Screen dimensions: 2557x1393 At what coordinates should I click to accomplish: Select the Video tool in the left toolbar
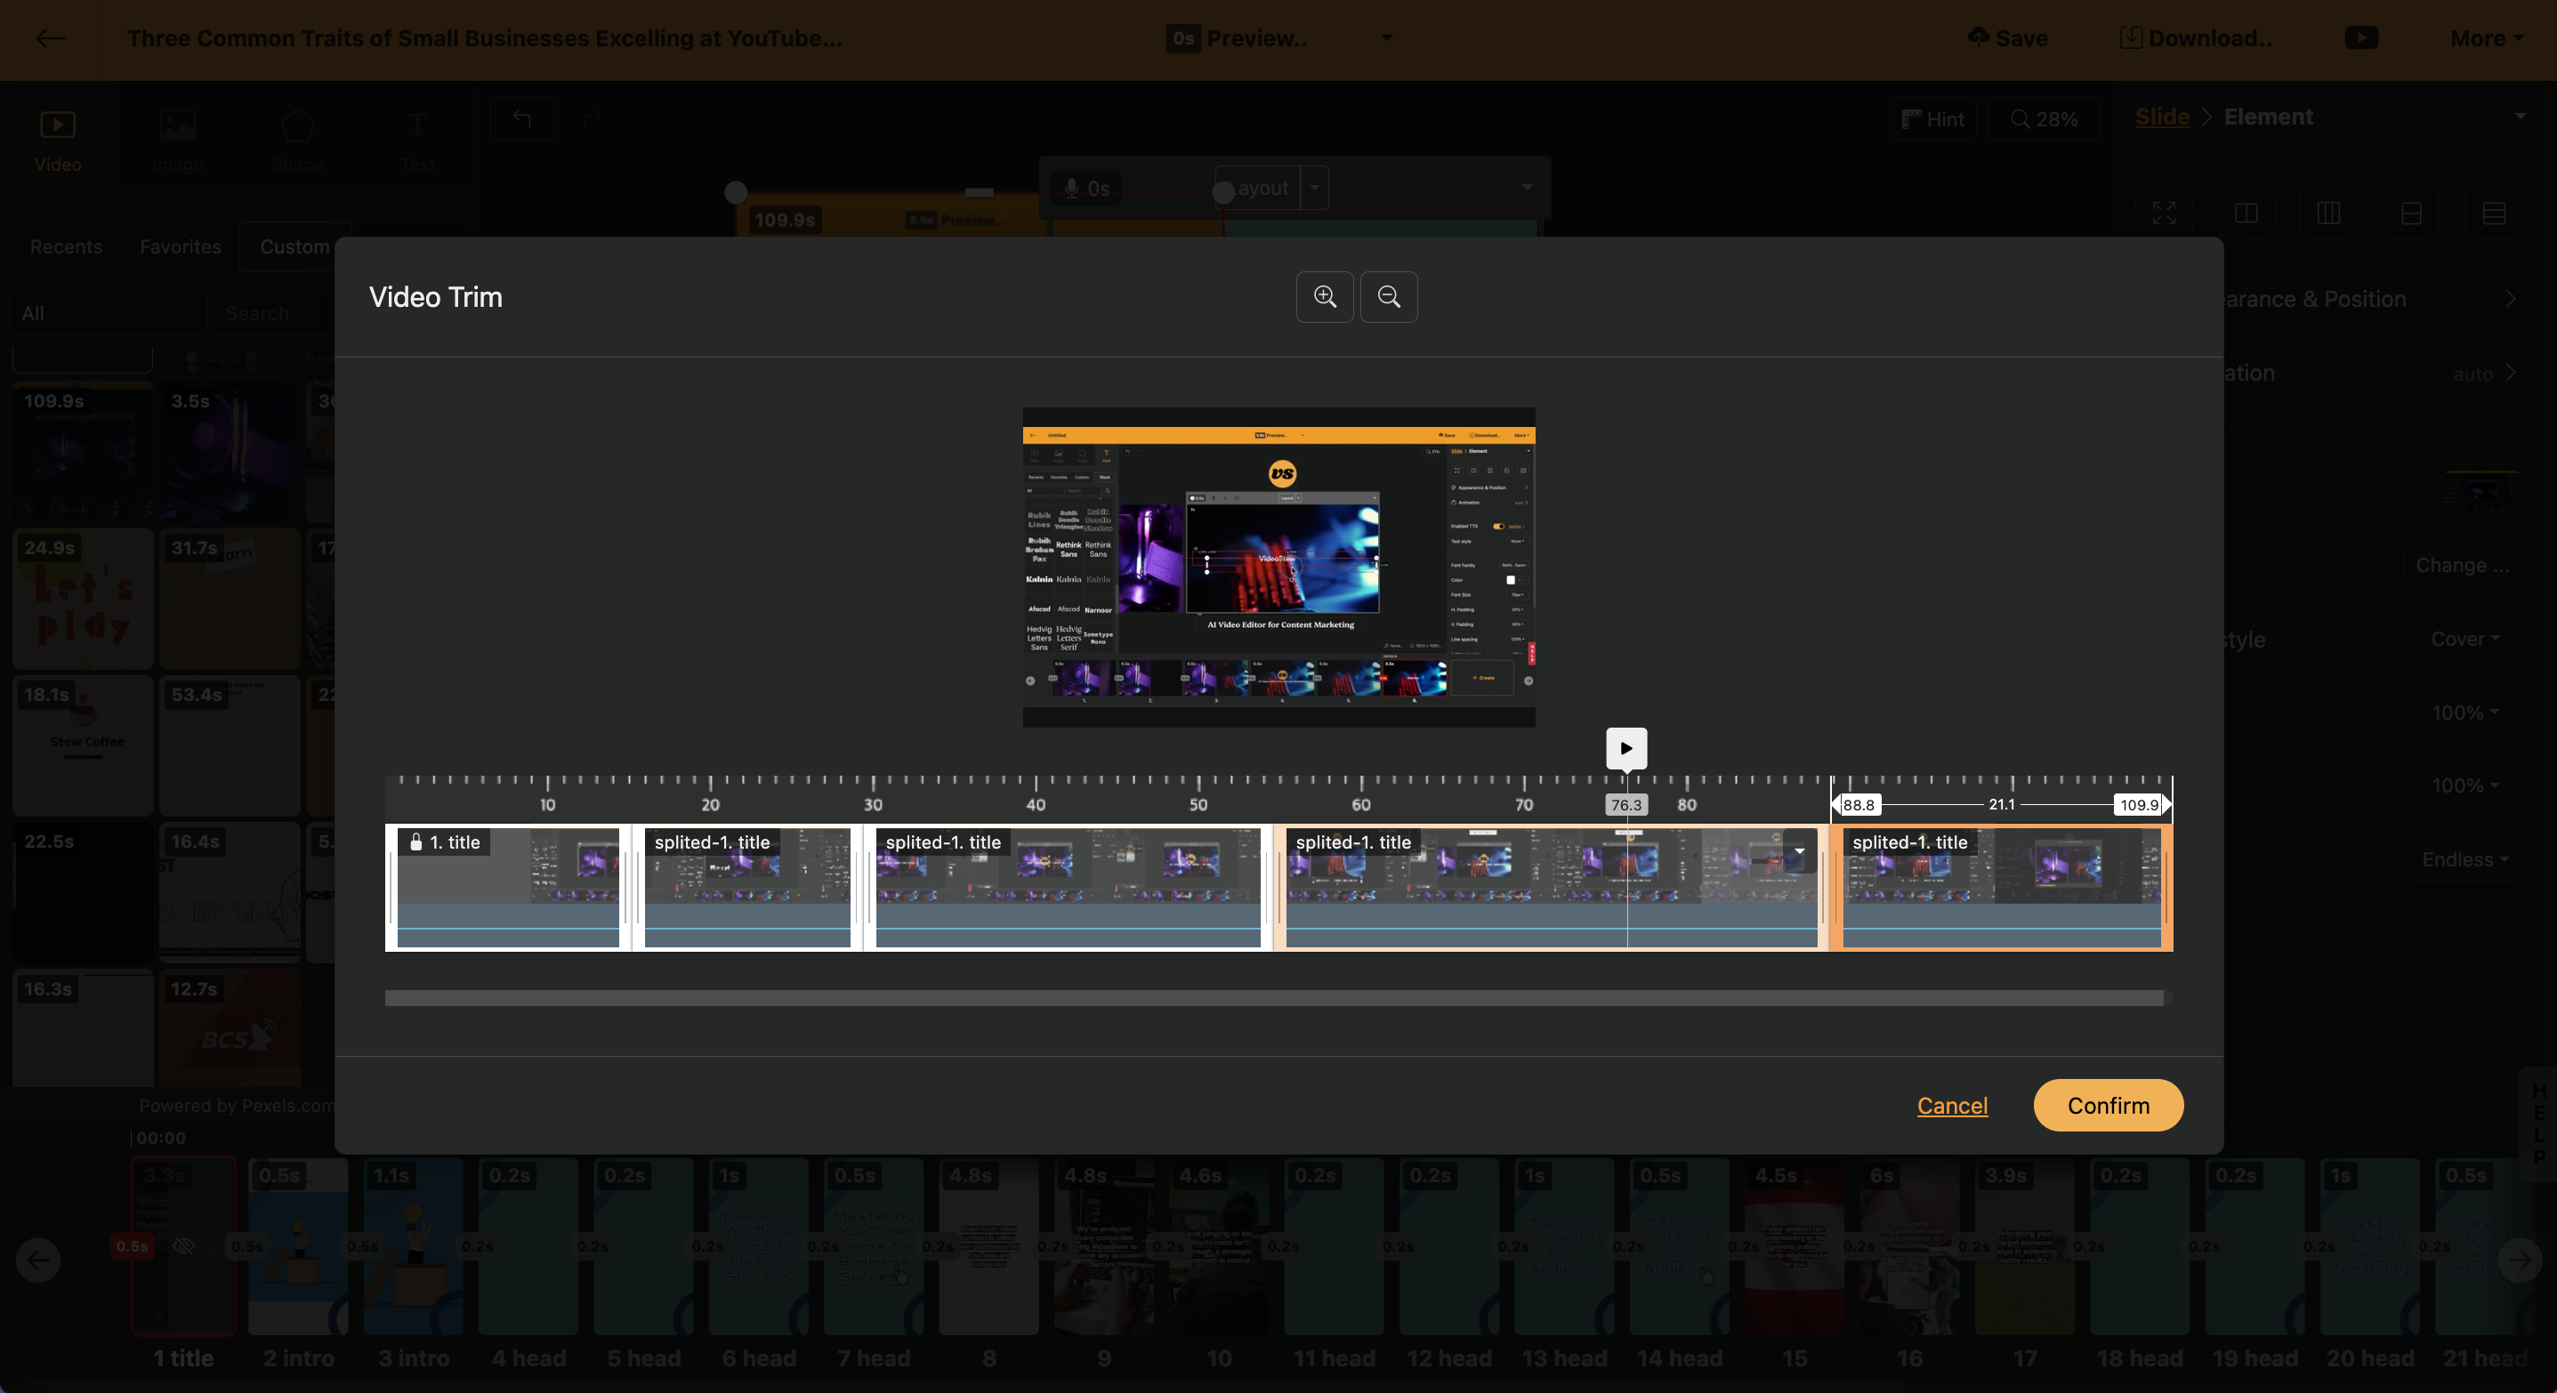[x=58, y=139]
